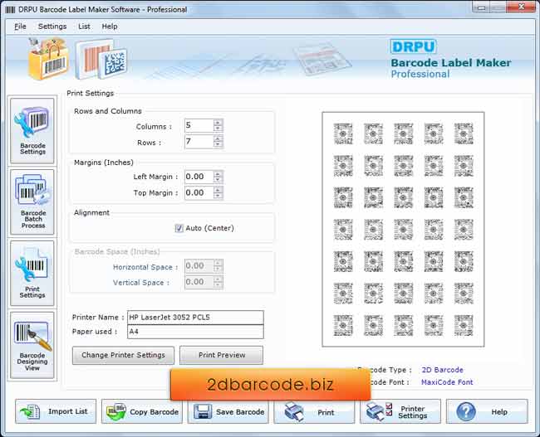Click the Left Margin input field
The image size is (540, 437).
(x=199, y=177)
